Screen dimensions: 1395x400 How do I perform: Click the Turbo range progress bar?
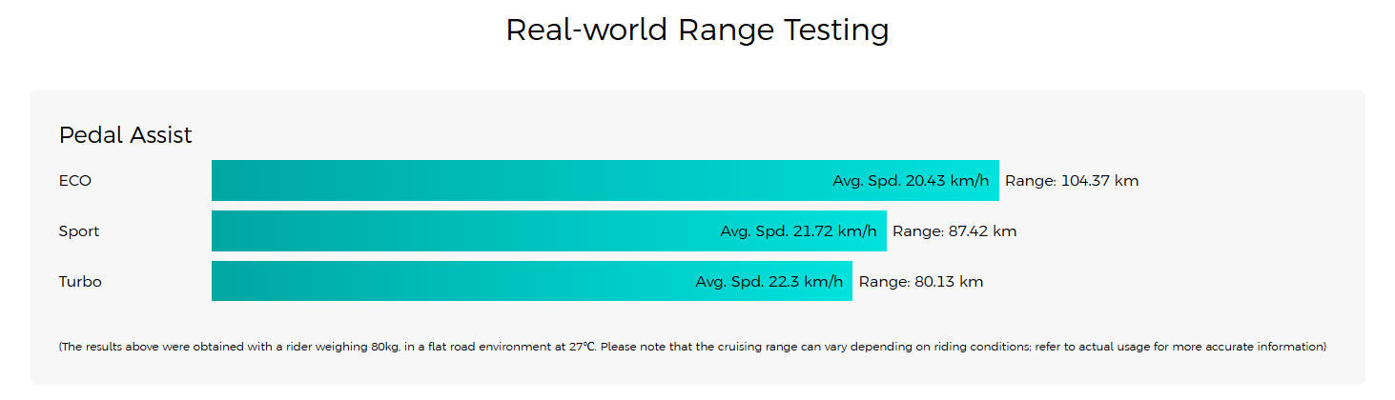[x=532, y=282]
